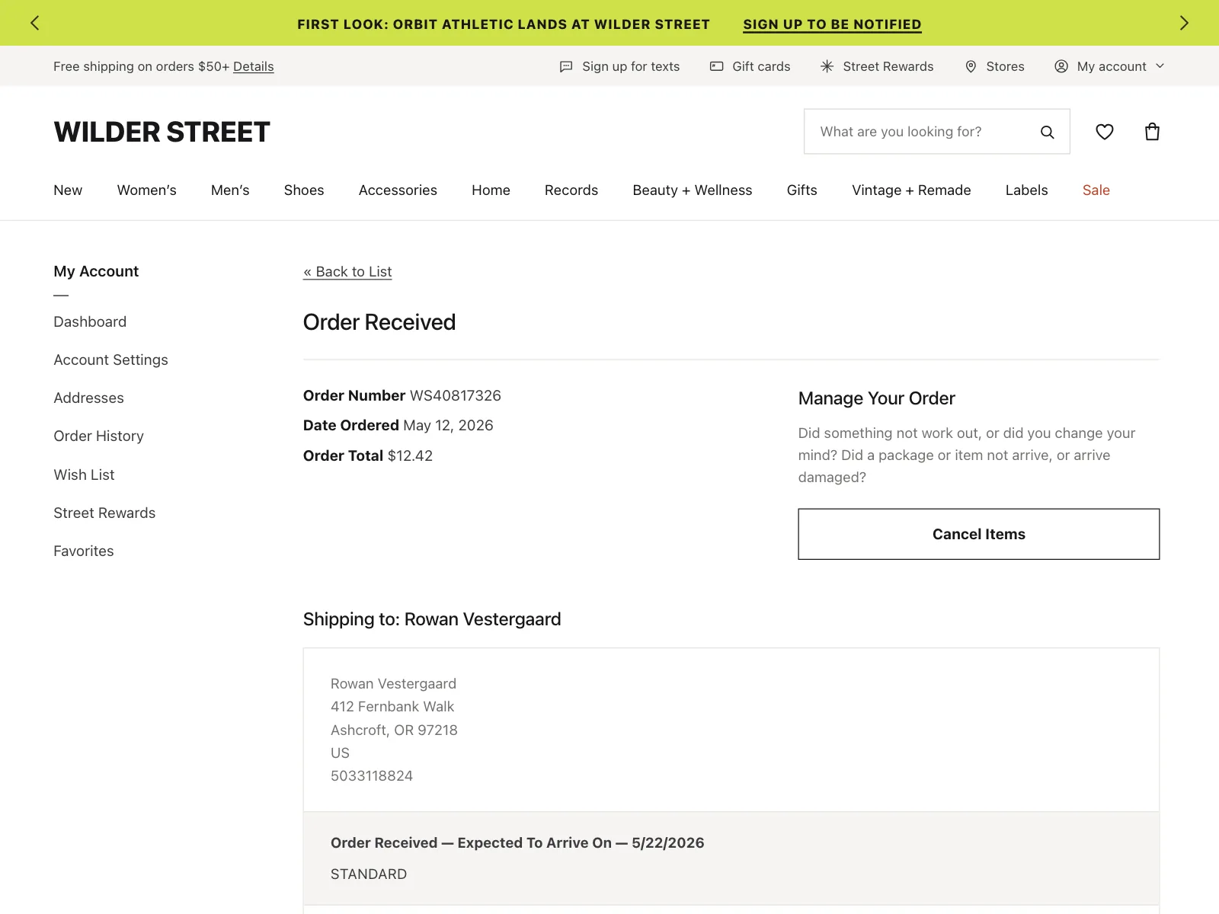Open the Accessories category menu
The width and height of the screenshot is (1219, 914).
[x=398, y=190]
